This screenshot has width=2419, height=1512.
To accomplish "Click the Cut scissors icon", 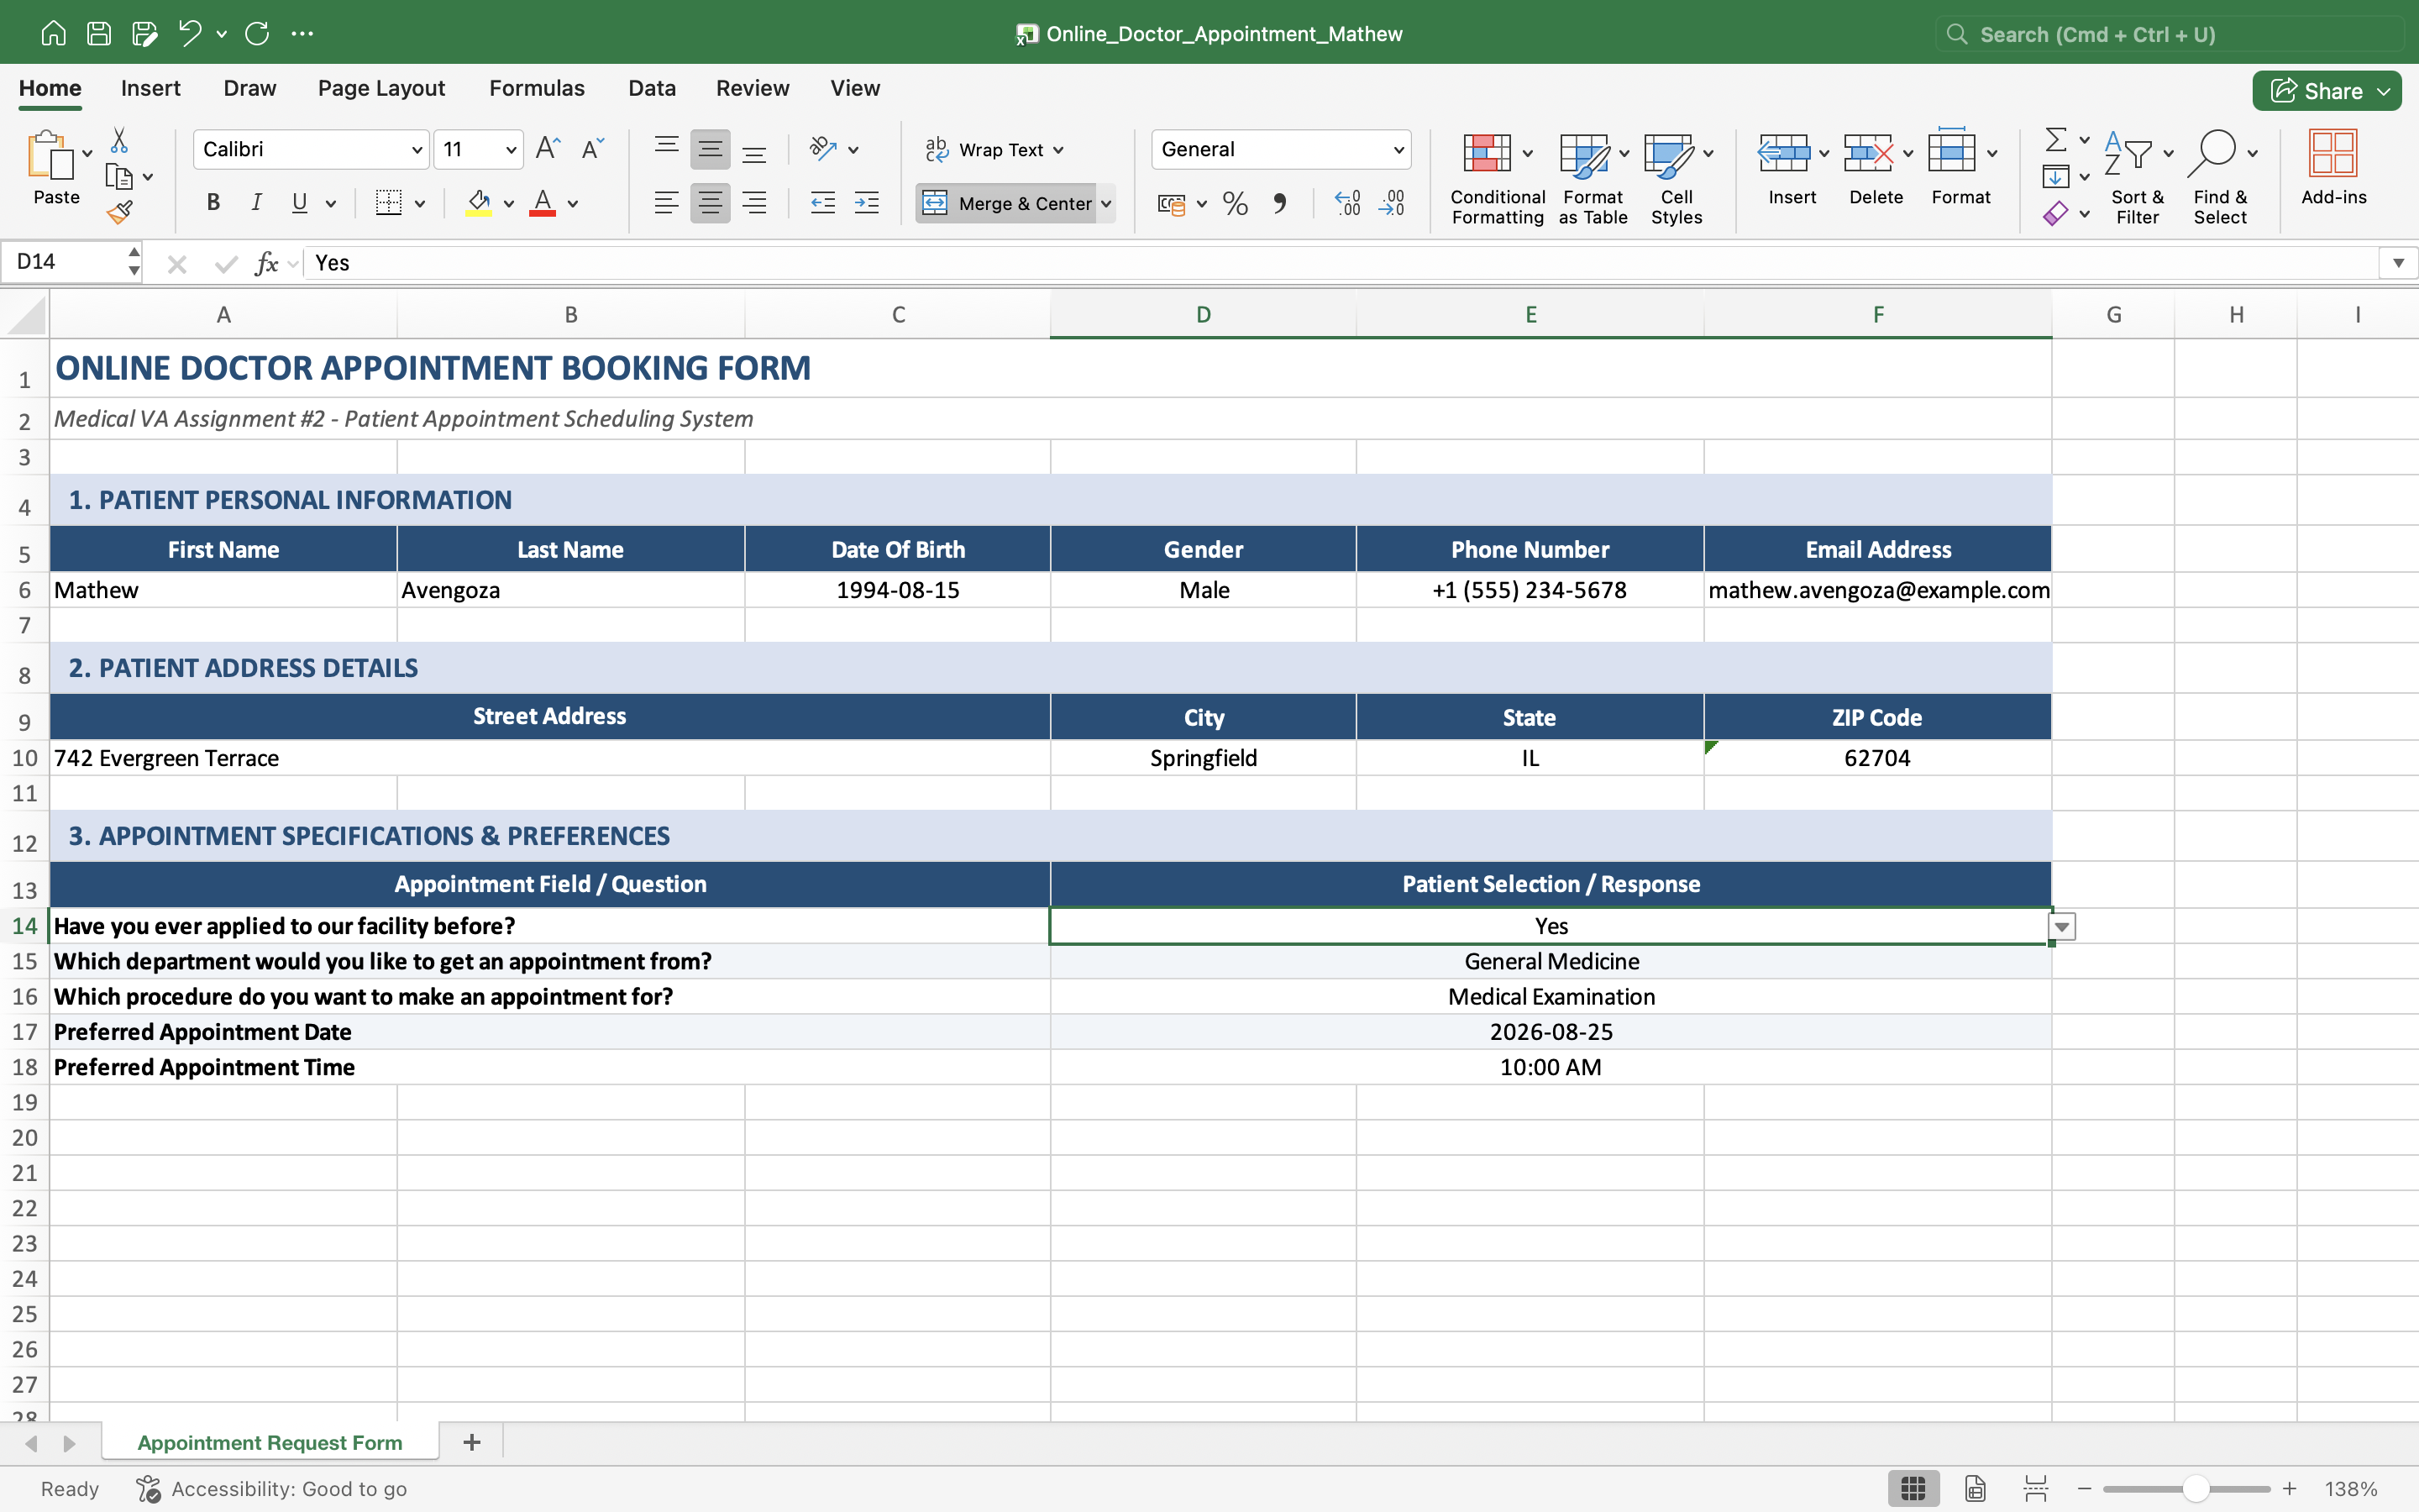I will tap(119, 140).
